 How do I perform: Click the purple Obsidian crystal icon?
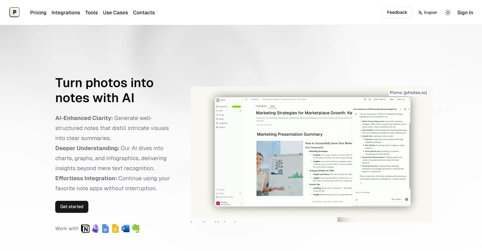click(95, 229)
